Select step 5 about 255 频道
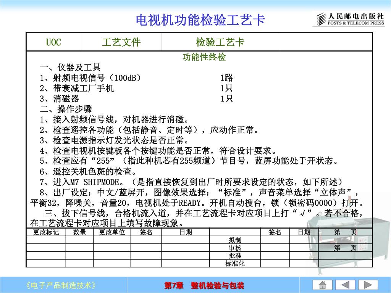Viewport: 391px width, 293px height. point(189,161)
